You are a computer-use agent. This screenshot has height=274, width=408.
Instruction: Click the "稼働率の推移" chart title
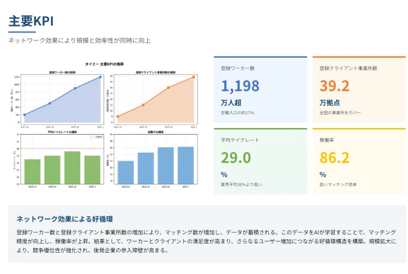(156, 132)
